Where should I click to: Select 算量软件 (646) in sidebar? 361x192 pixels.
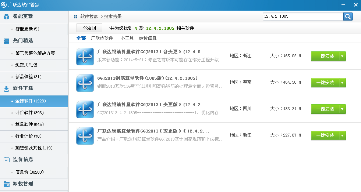coord(34,124)
